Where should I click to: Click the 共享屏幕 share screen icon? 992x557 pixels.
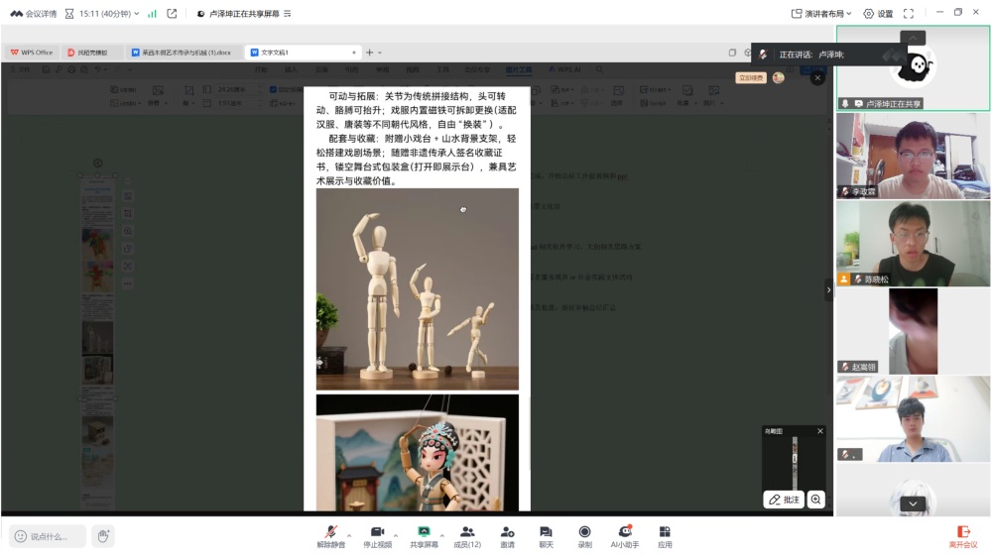click(424, 535)
